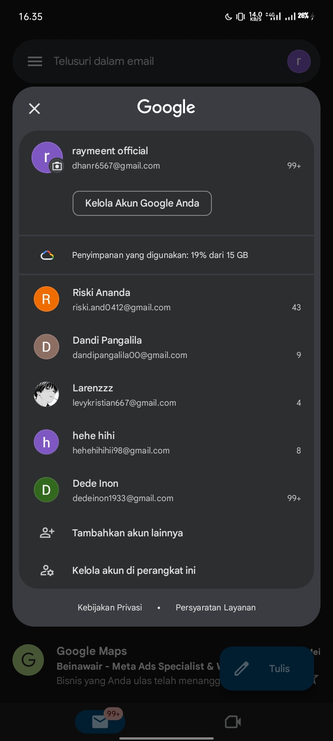Switch to Dandi Pangalila avatar
333x741 pixels.
(46, 347)
